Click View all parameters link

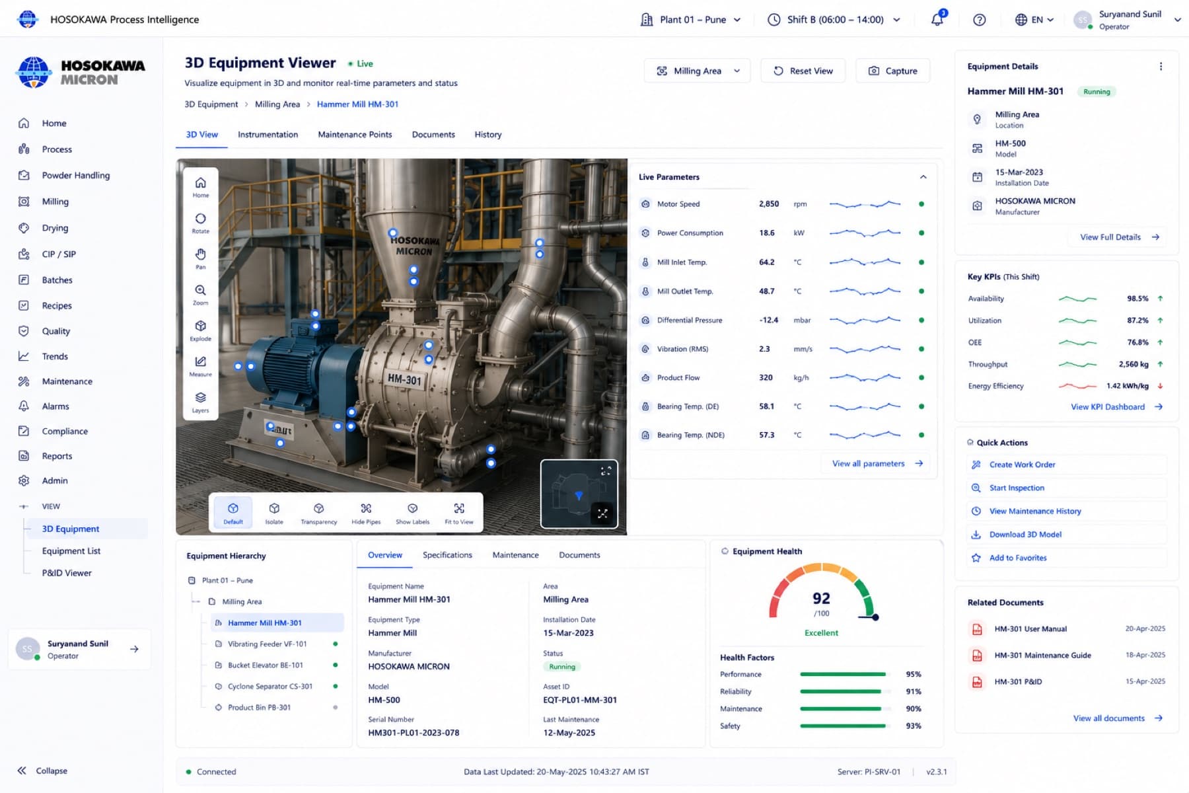877,463
